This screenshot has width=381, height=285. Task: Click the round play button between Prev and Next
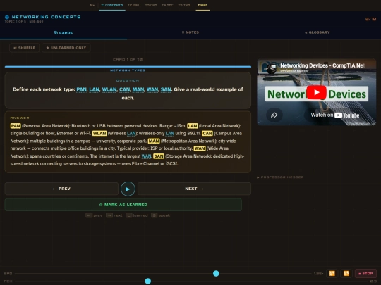pos(128,189)
